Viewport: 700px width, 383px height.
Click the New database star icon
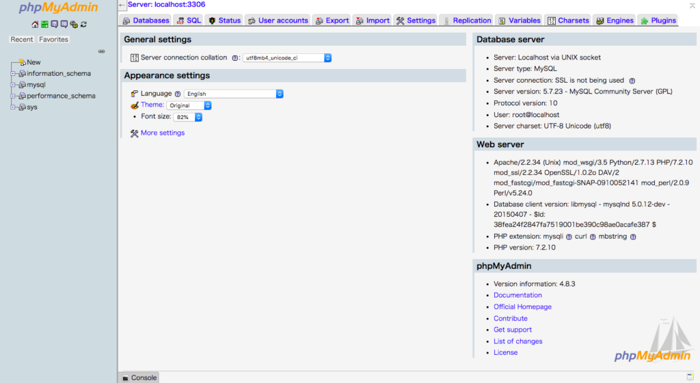(23, 62)
